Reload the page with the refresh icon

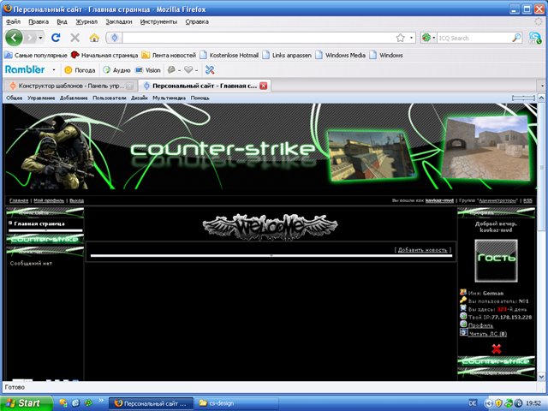[x=56, y=38]
